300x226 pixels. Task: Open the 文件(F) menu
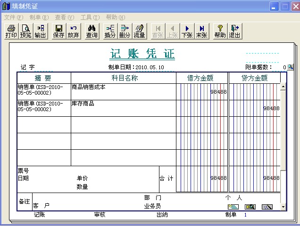point(14,17)
